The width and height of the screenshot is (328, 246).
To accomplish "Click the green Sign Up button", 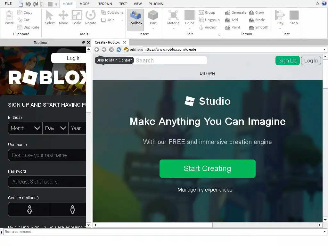I will coord(287,61).
